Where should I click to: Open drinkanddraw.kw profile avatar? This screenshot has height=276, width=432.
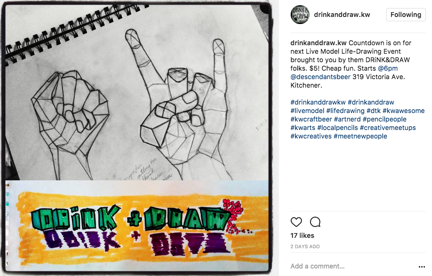[300, 14]
